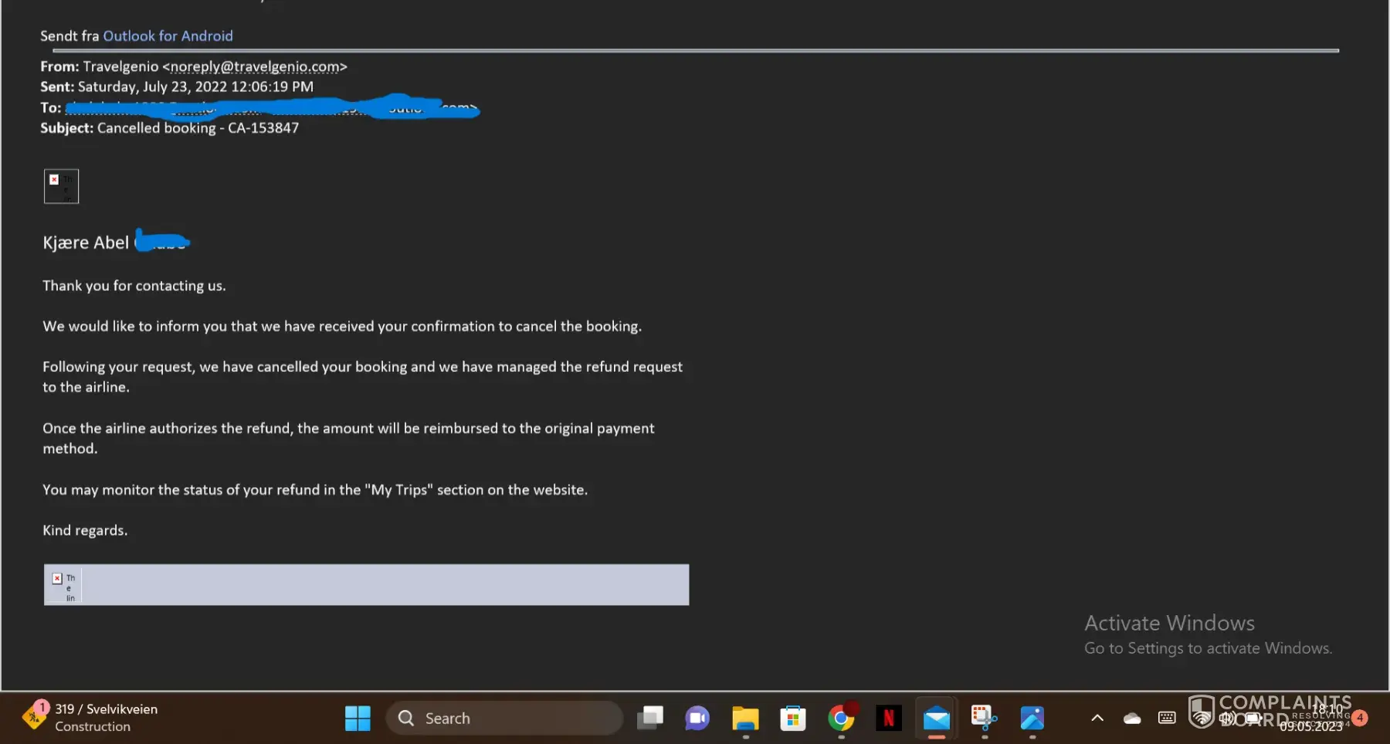Click the broken logo image placeholder
Viewport: 1390px width, 744px height.
[61, 186]
